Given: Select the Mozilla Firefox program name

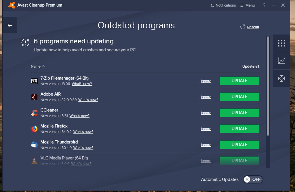Looking at the screenshot, I should [54, 126].
